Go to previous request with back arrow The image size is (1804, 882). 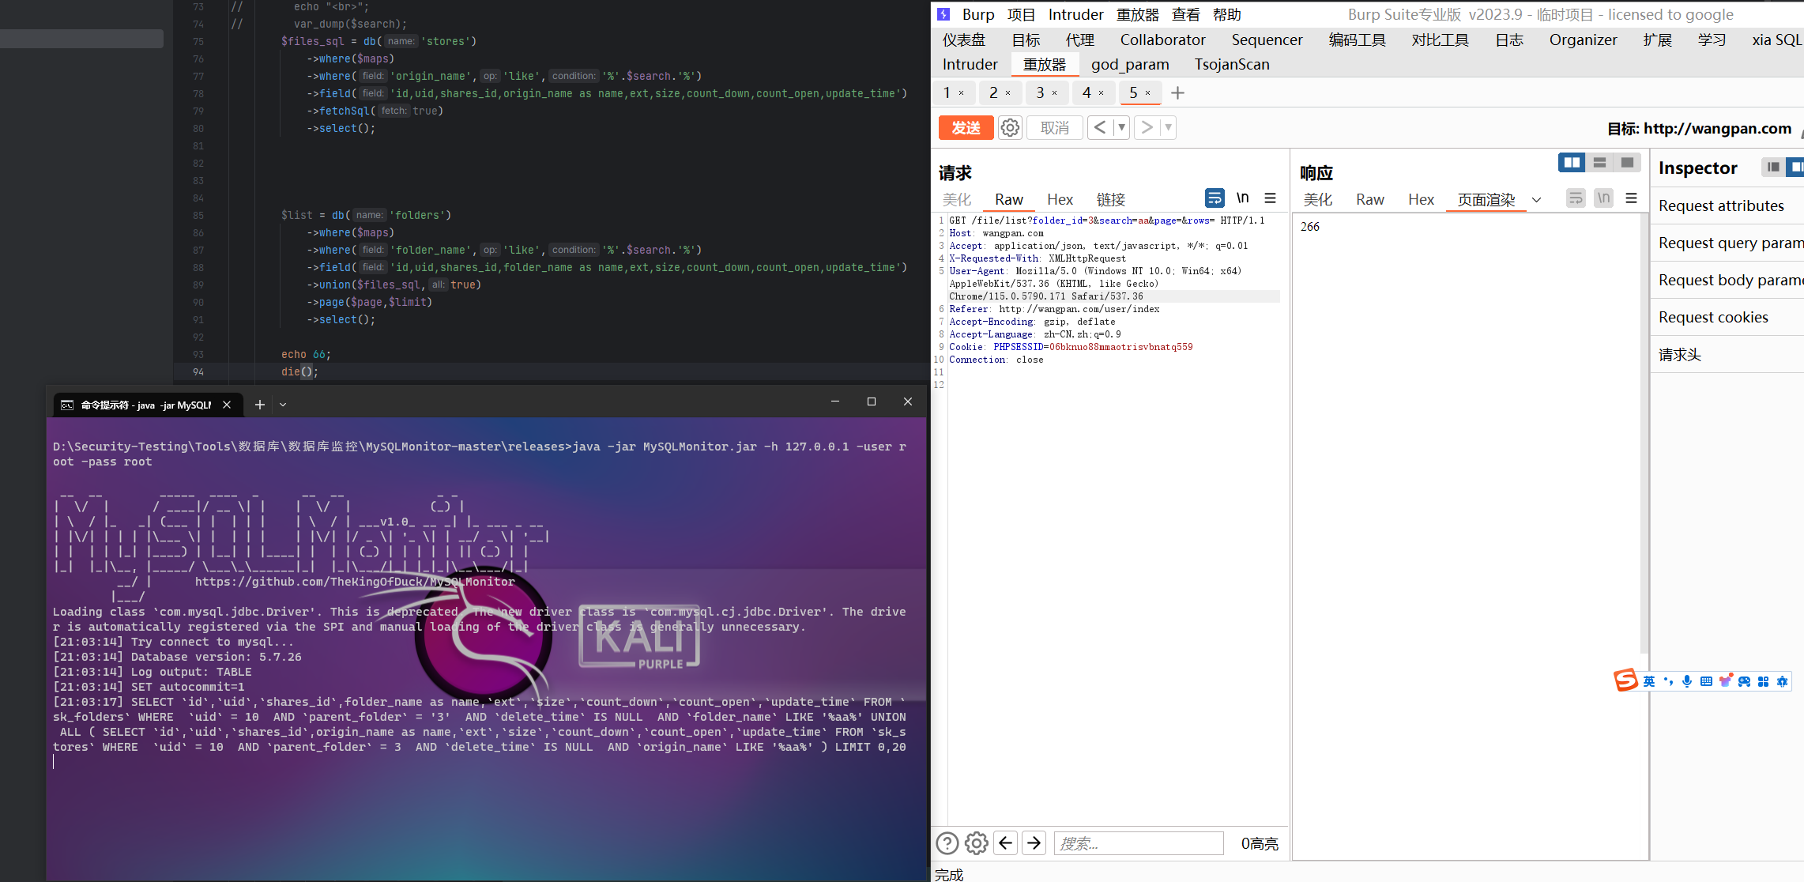pyautogui.click(x=1100, y=127)
